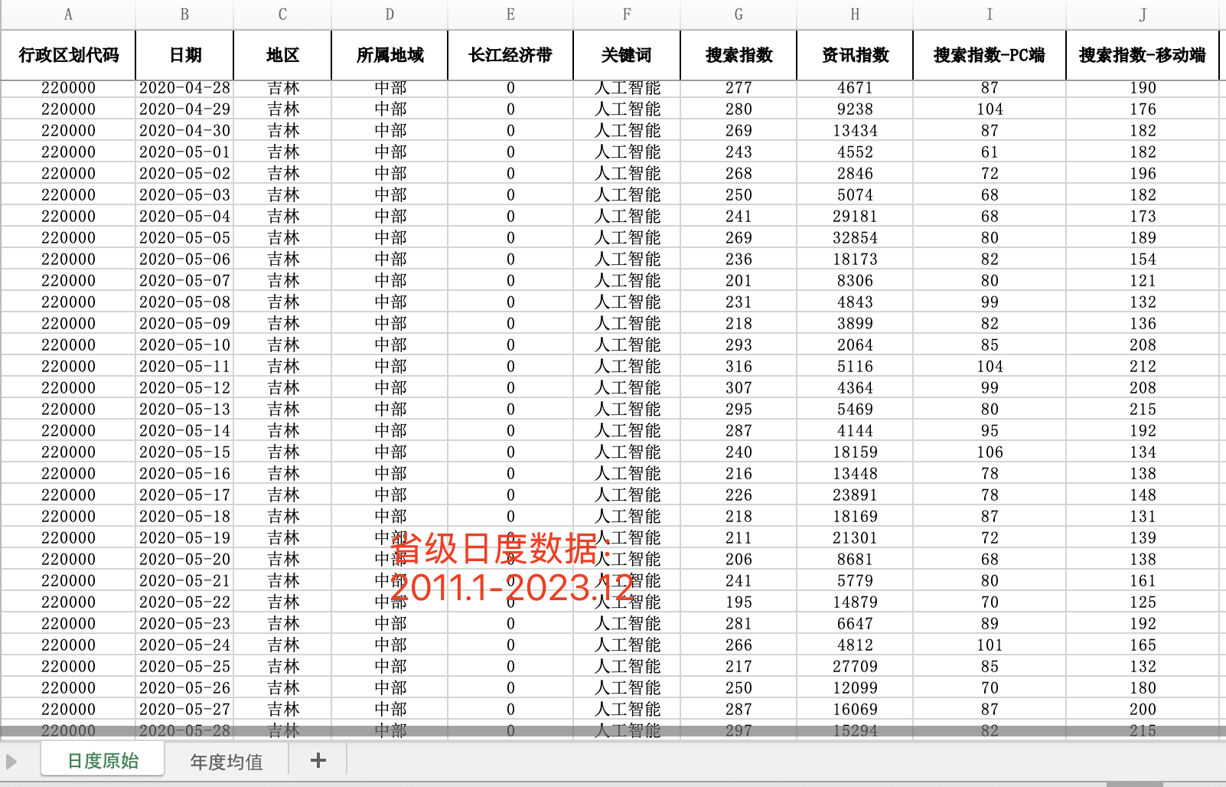Click the 长江经济带 header cell
This screenshot has width=1226, height=787.
[510, 55]
